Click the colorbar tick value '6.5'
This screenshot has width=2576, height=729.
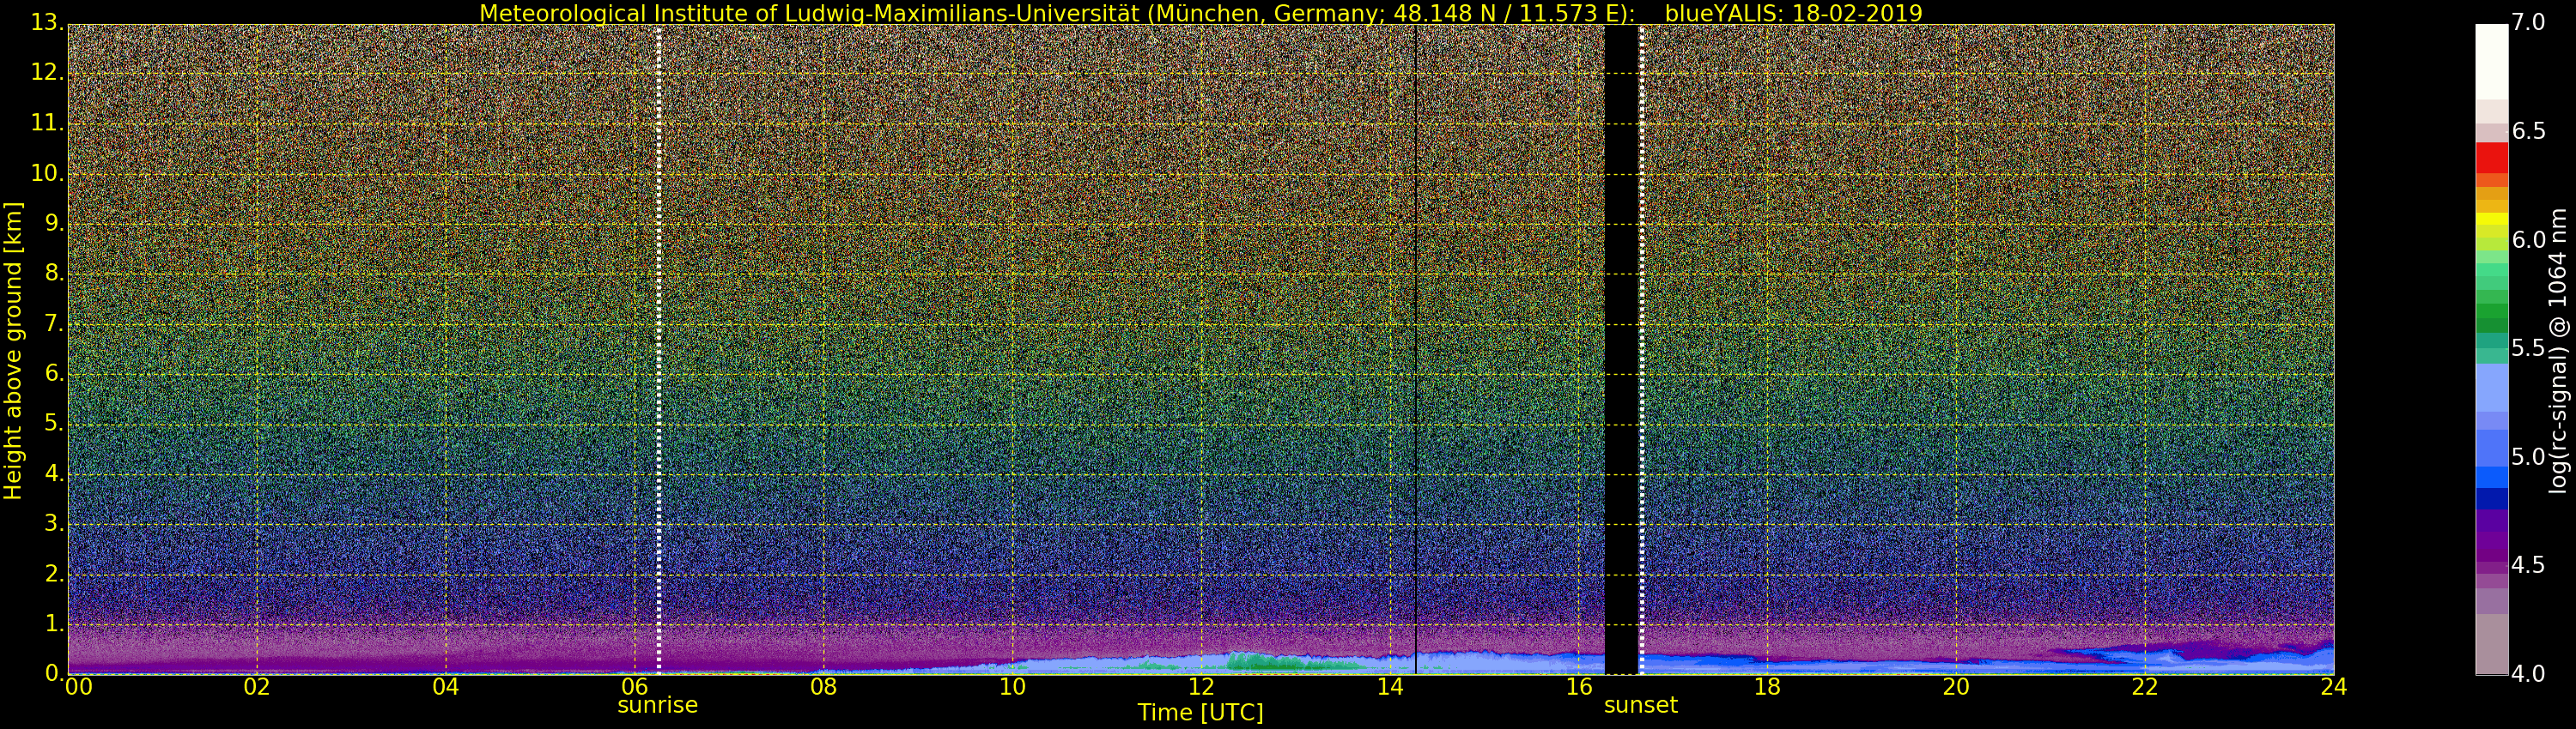[2528, 131]
